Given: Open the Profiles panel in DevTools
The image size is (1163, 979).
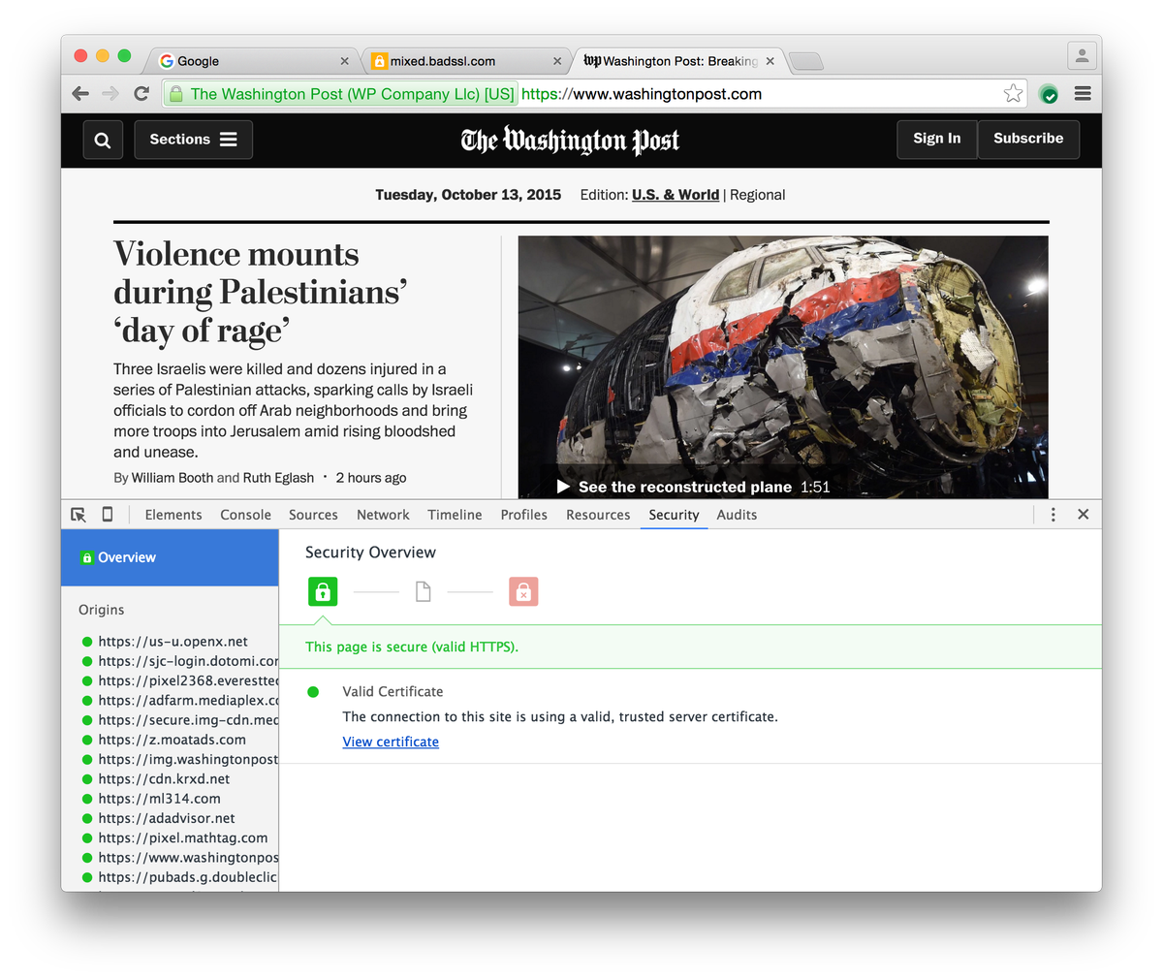Looking at the screenshot, I should tap(523, 515).
